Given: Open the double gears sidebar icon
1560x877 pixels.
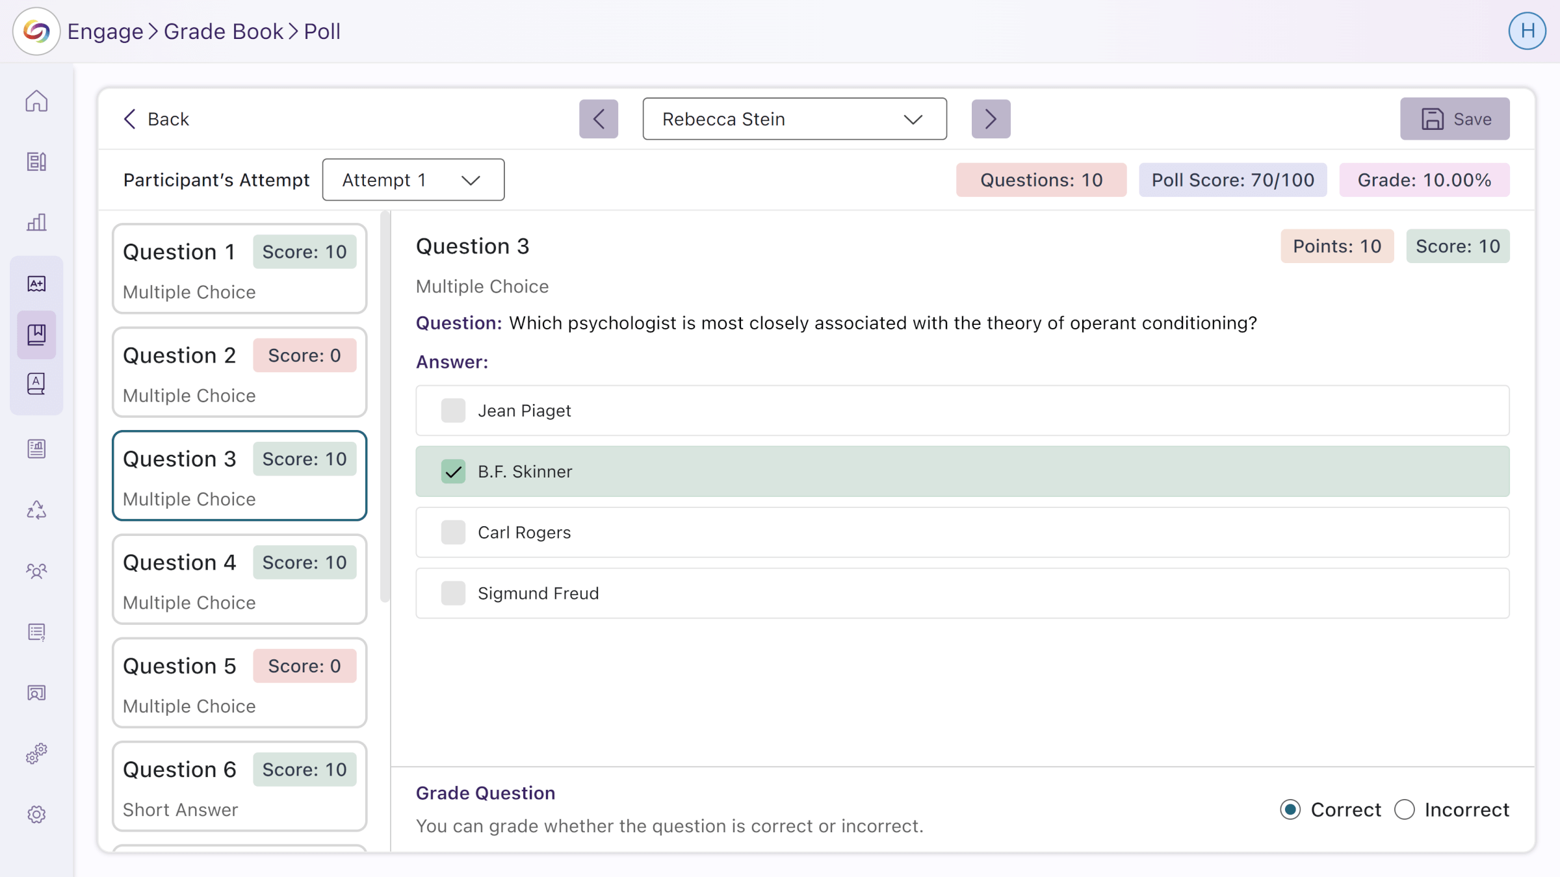Looking at the screenshot, I should point(36,754).
